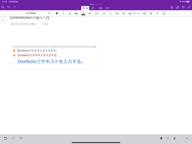Toggle italic in the ribbon
Viewport: 192px width, 144px height.
click(x=63, y=13)
